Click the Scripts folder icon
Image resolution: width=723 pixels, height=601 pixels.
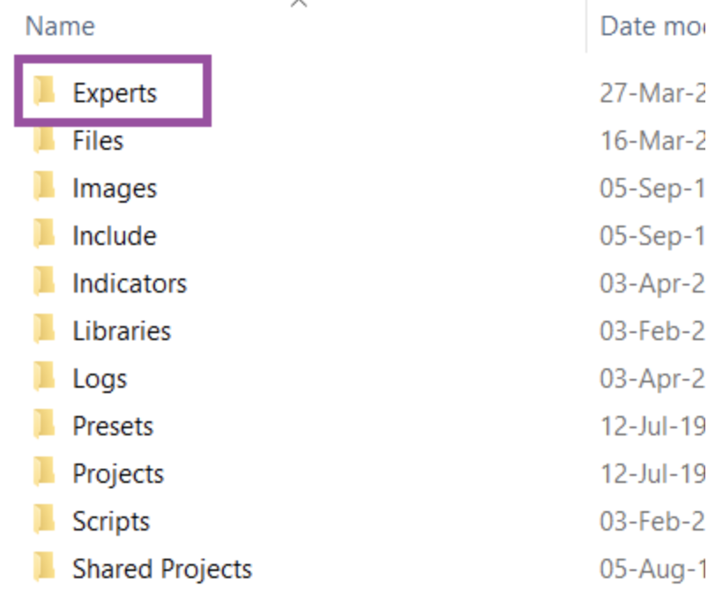coord(45,519)
